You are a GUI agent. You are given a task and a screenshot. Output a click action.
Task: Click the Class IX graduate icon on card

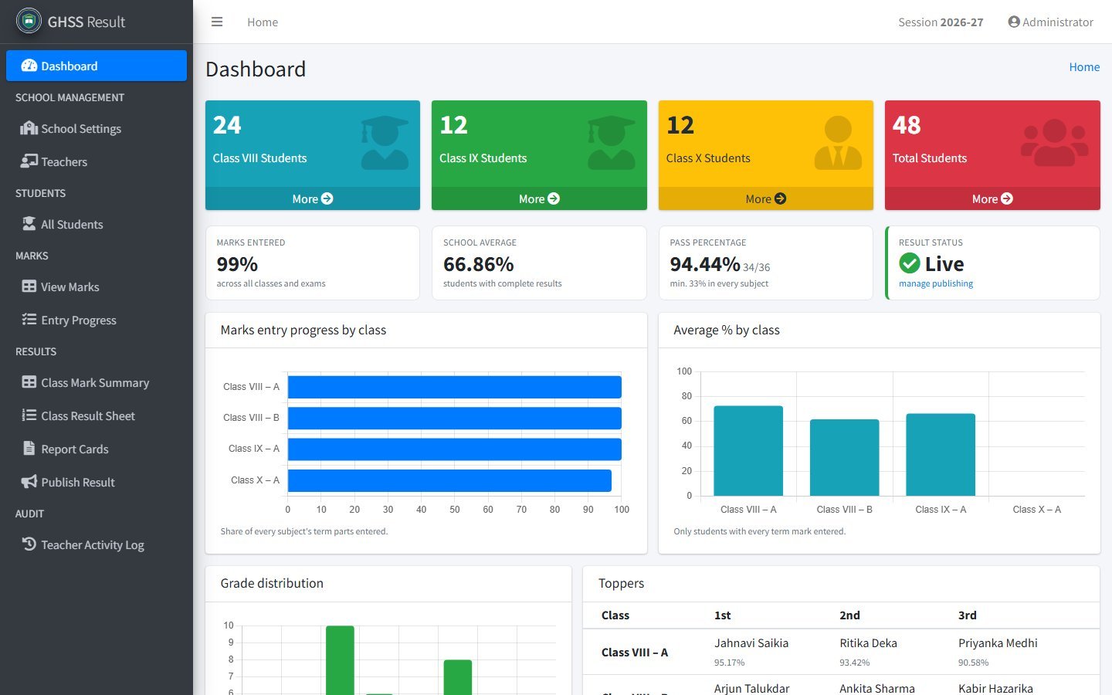pos(611,143)
